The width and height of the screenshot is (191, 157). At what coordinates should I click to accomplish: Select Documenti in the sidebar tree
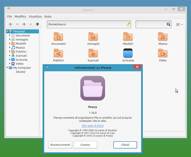[x=23, y=35]
